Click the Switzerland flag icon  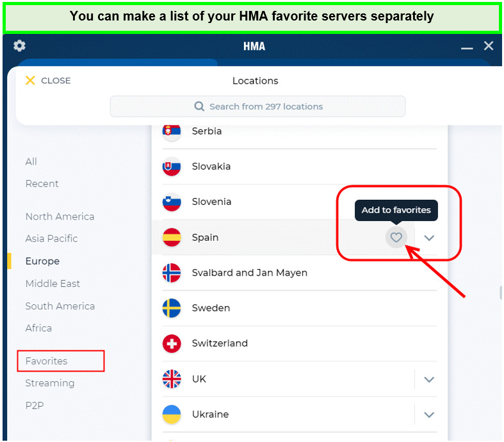point(172,343)
